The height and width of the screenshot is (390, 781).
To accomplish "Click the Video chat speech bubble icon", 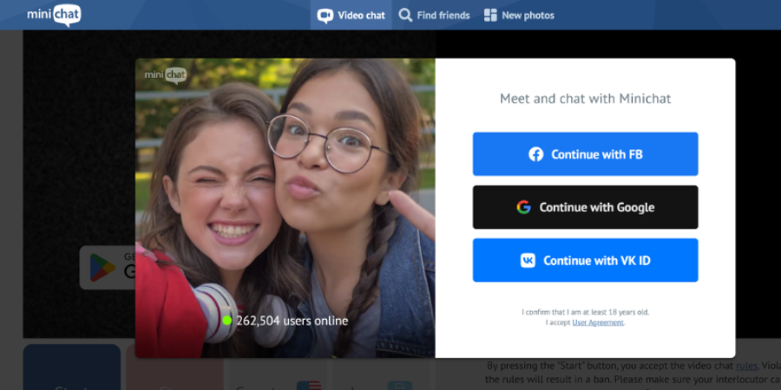I will click(325, 16).
